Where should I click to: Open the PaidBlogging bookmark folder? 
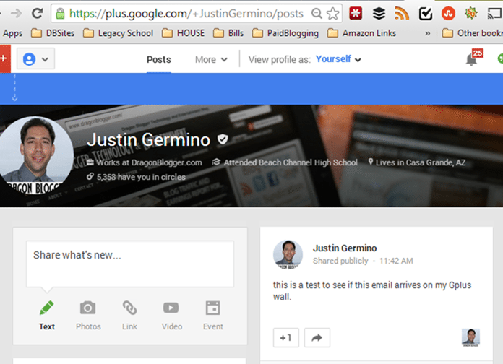(285, 33)
